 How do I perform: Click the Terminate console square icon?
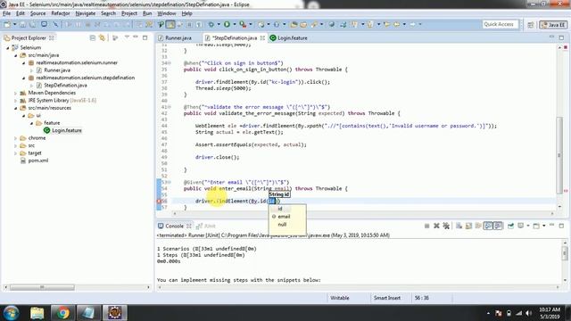(426, 226)
